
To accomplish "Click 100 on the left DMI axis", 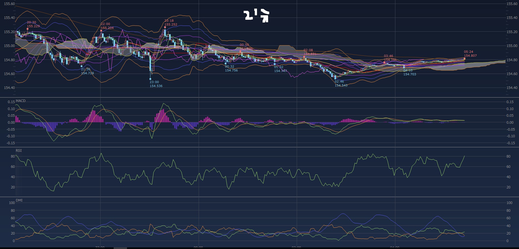I will [12, 203].
